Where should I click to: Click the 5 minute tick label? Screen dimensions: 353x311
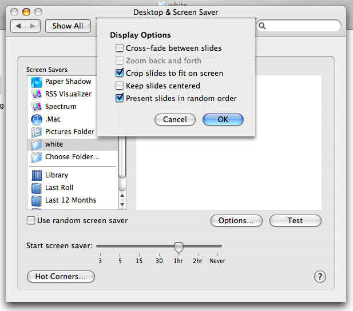(120, 261)
